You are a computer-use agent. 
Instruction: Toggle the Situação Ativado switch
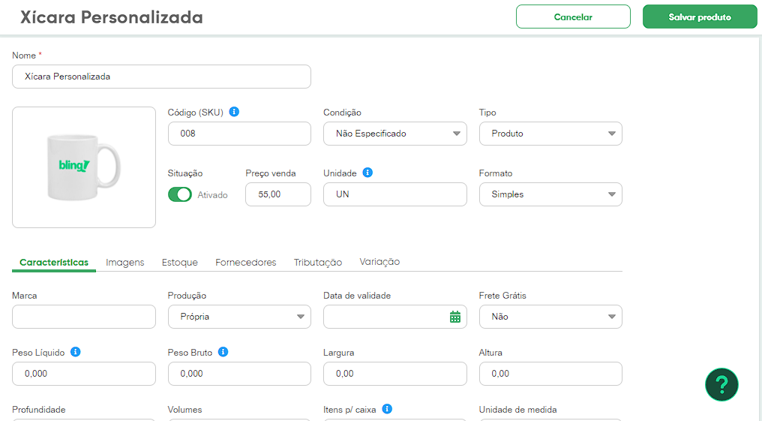[180, 194]
